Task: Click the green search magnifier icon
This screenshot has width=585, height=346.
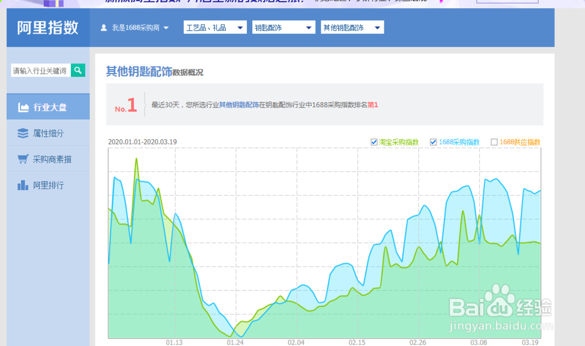Action: pyautogui.click(x=78, y=70)
